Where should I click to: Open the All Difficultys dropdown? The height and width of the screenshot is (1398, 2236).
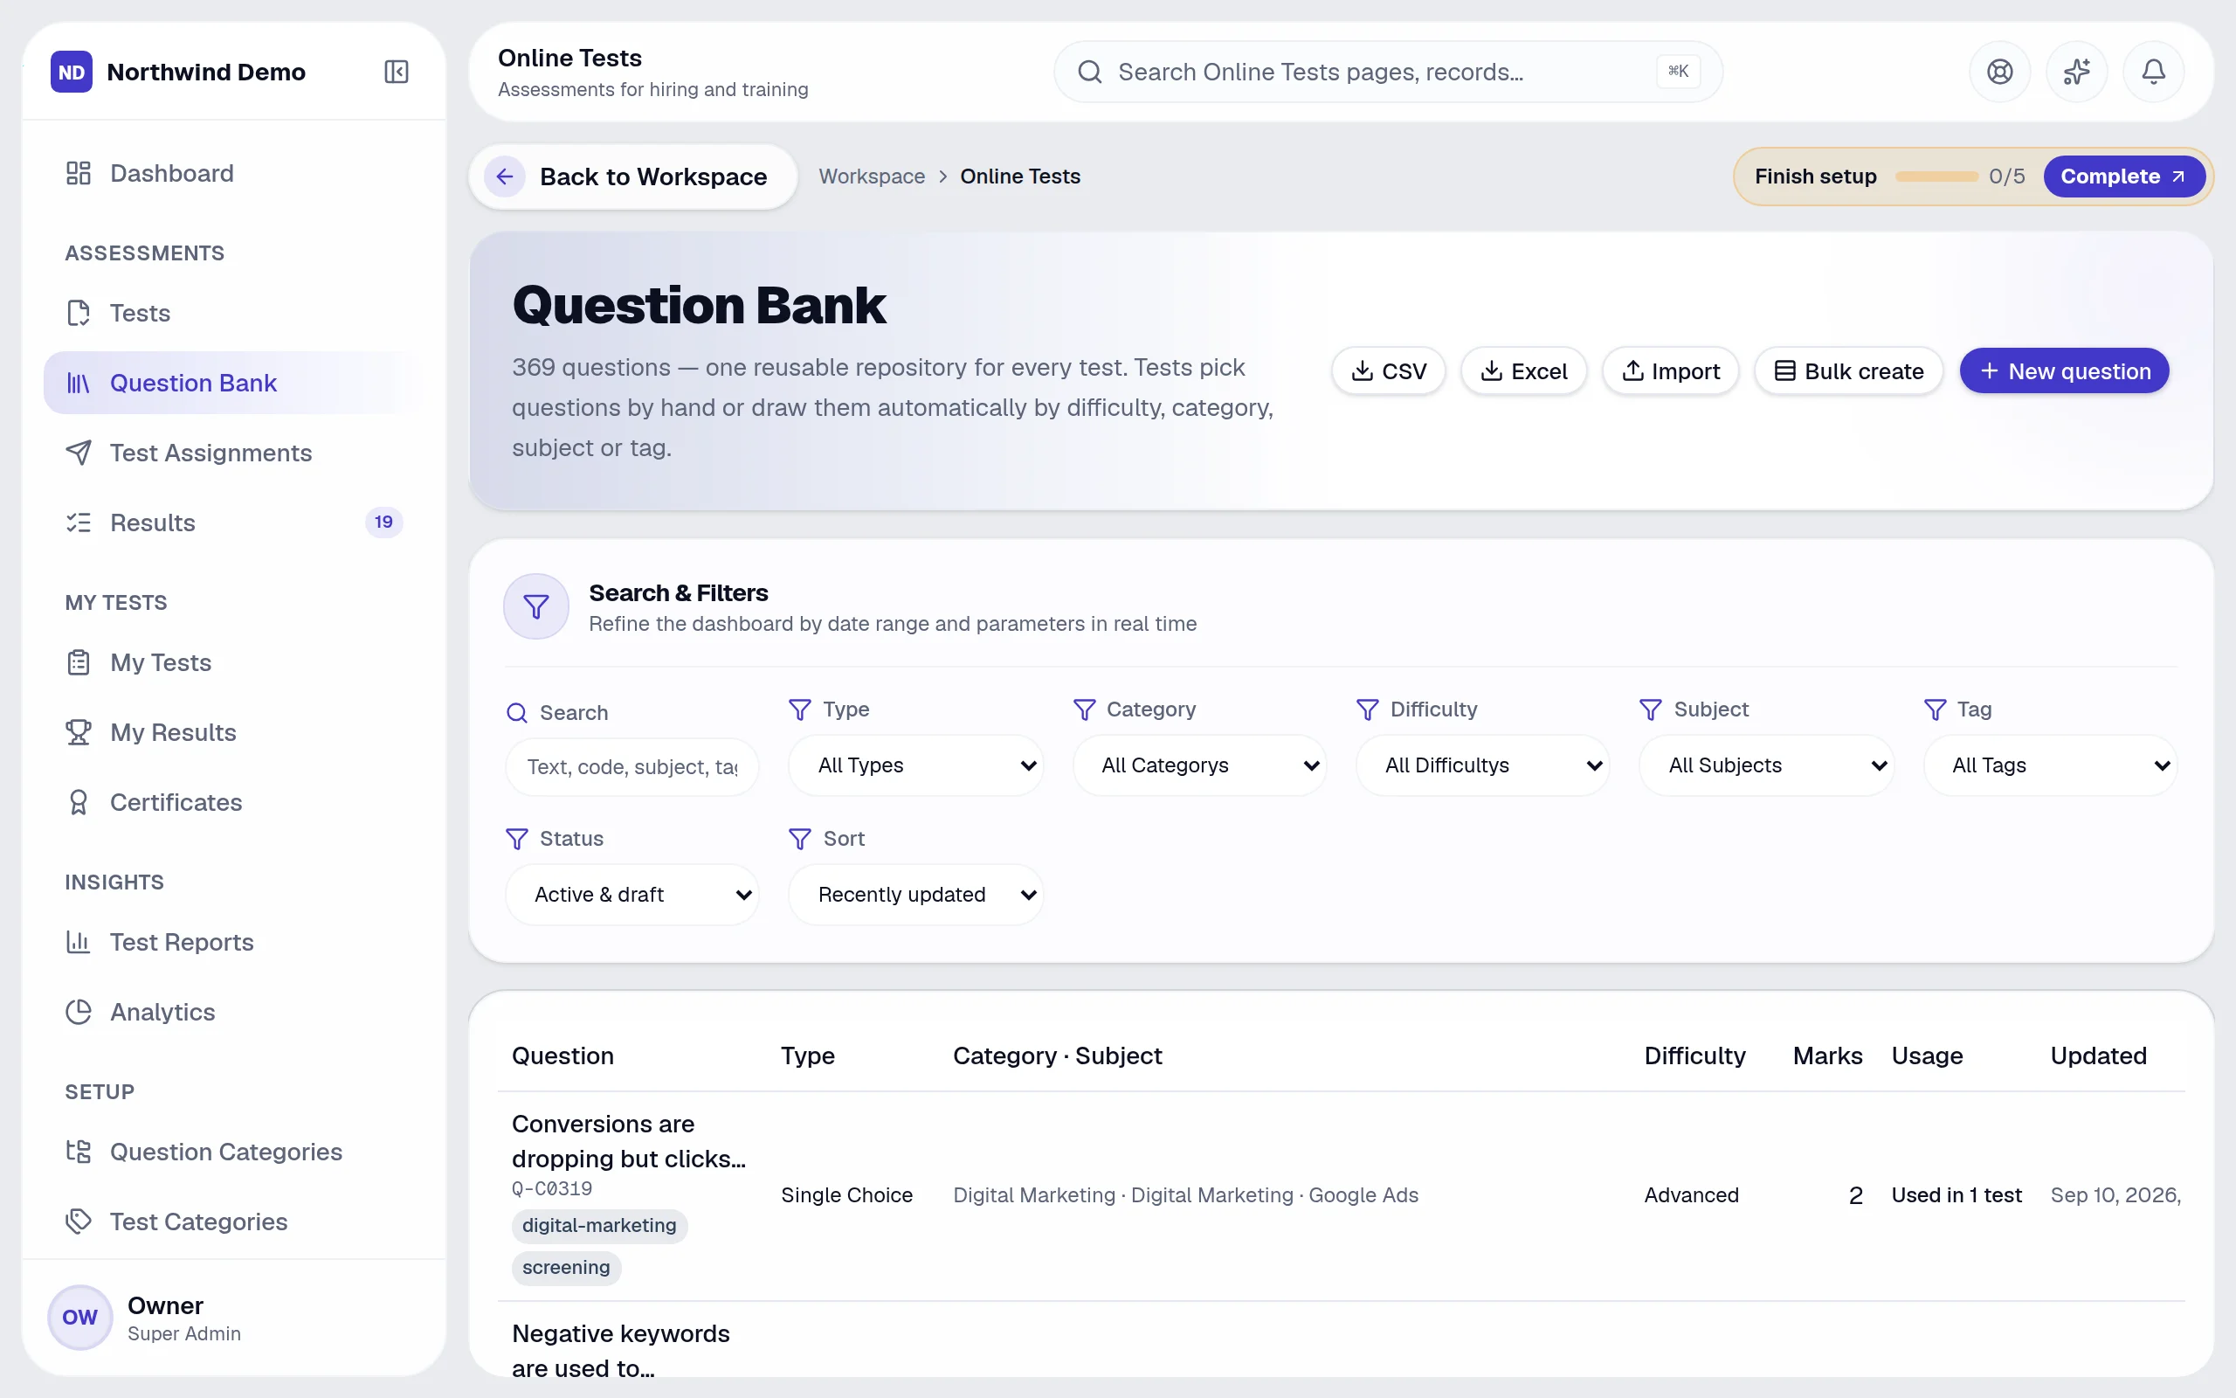[x=1482, y=765]
